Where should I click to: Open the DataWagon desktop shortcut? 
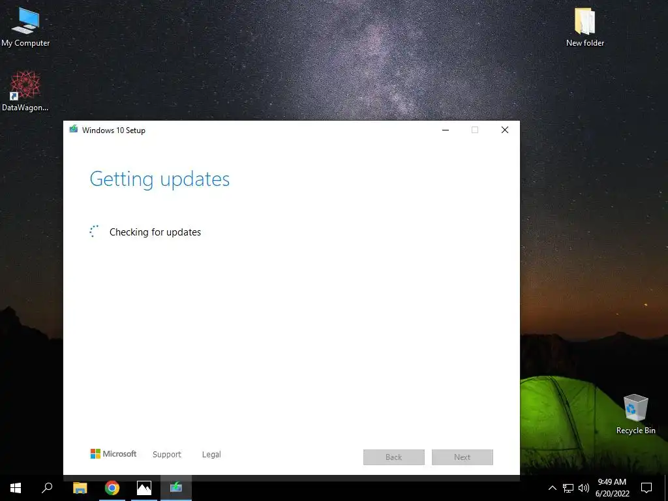coord(25,91)
